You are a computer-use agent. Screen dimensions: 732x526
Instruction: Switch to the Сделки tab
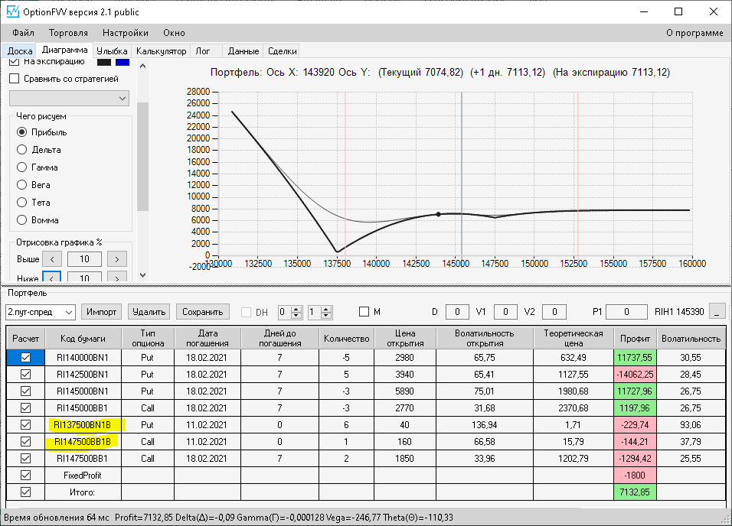click(283, 50)
